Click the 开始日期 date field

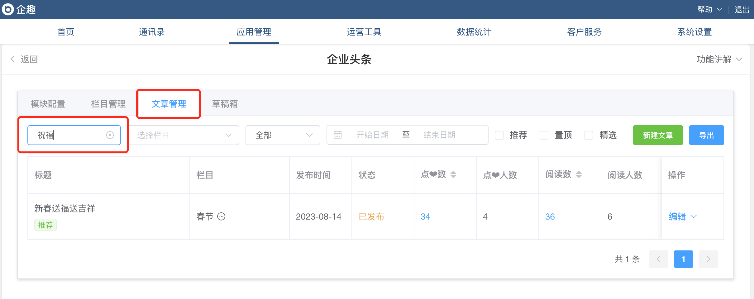(372, 135)
